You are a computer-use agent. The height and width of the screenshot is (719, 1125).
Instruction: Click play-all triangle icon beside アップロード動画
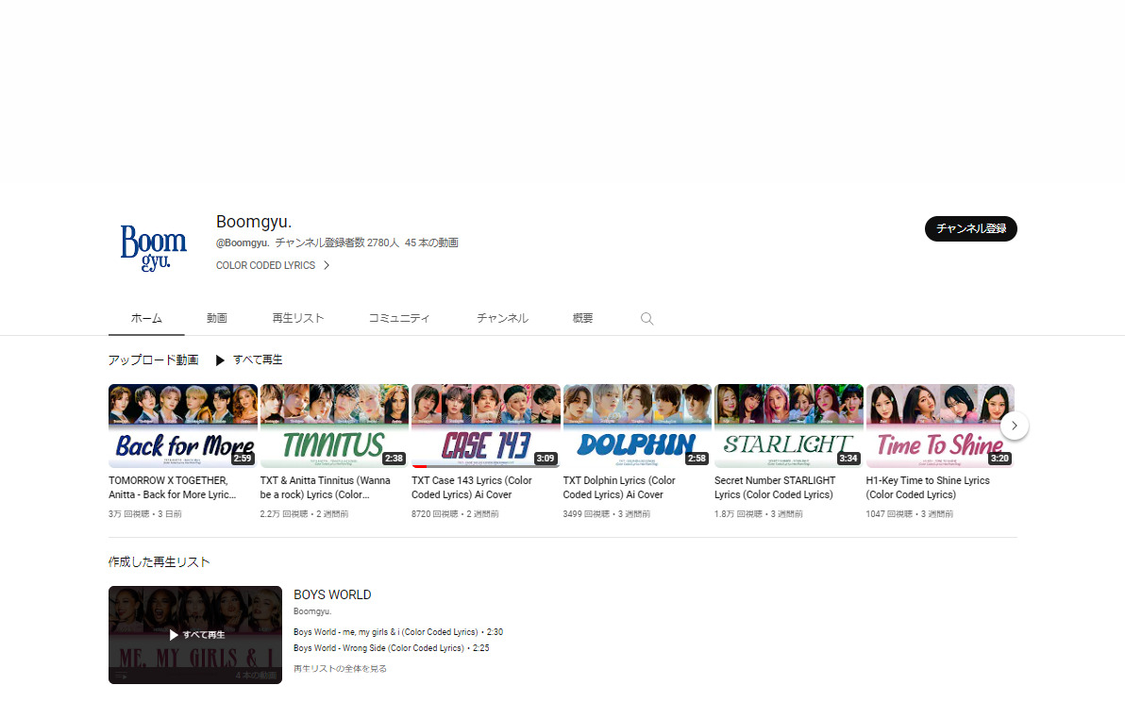(220, 360)
